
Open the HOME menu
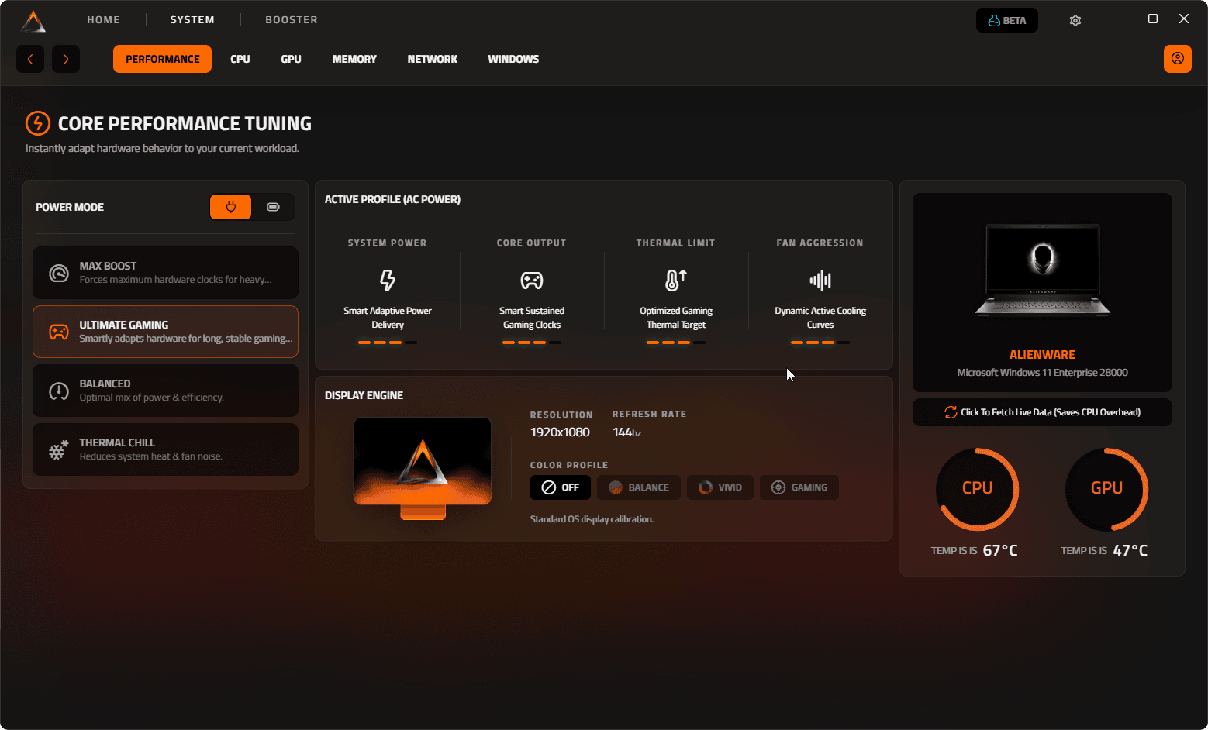(x=103, y=20)
